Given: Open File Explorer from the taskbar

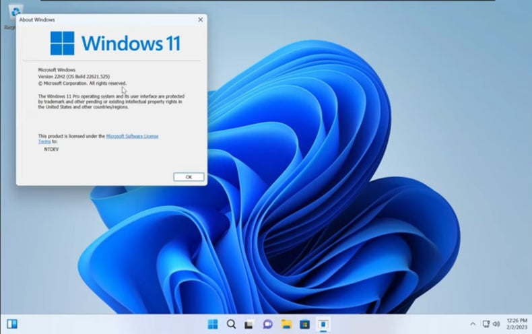Looking at the screenshot, I should coord(286,324).
